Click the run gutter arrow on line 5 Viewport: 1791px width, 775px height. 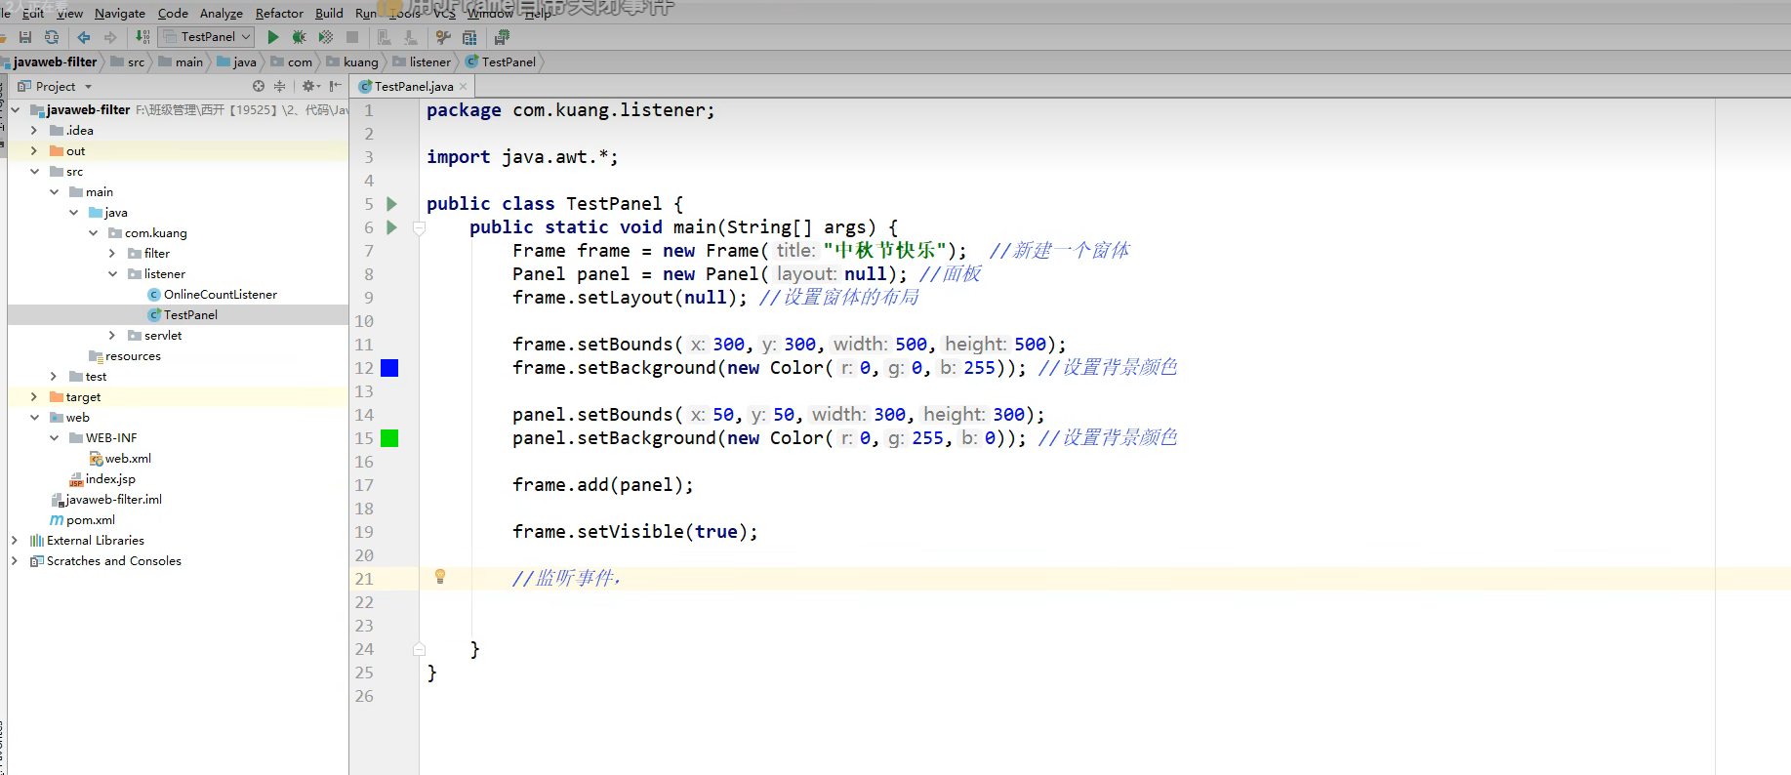point(391,204)
